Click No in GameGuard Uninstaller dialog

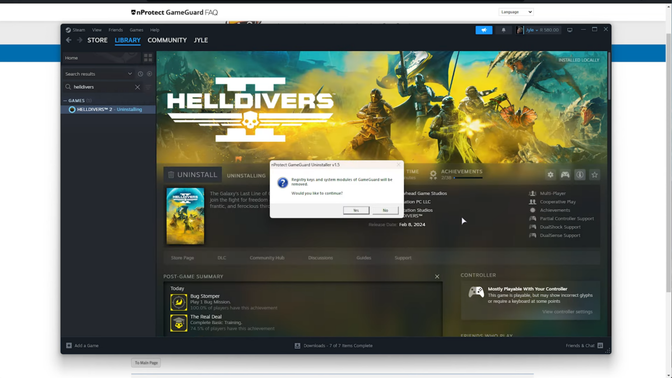pos(385,211)
